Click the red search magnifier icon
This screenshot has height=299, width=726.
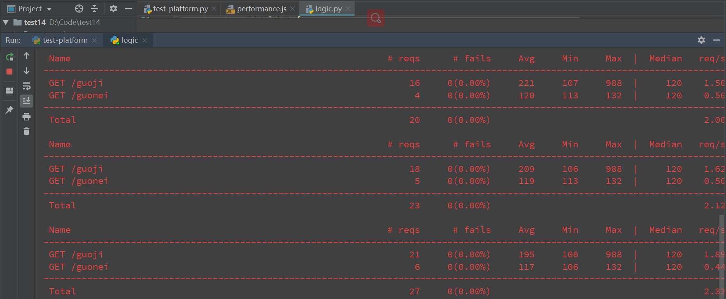pyautogui.click(x=375, y=18)
